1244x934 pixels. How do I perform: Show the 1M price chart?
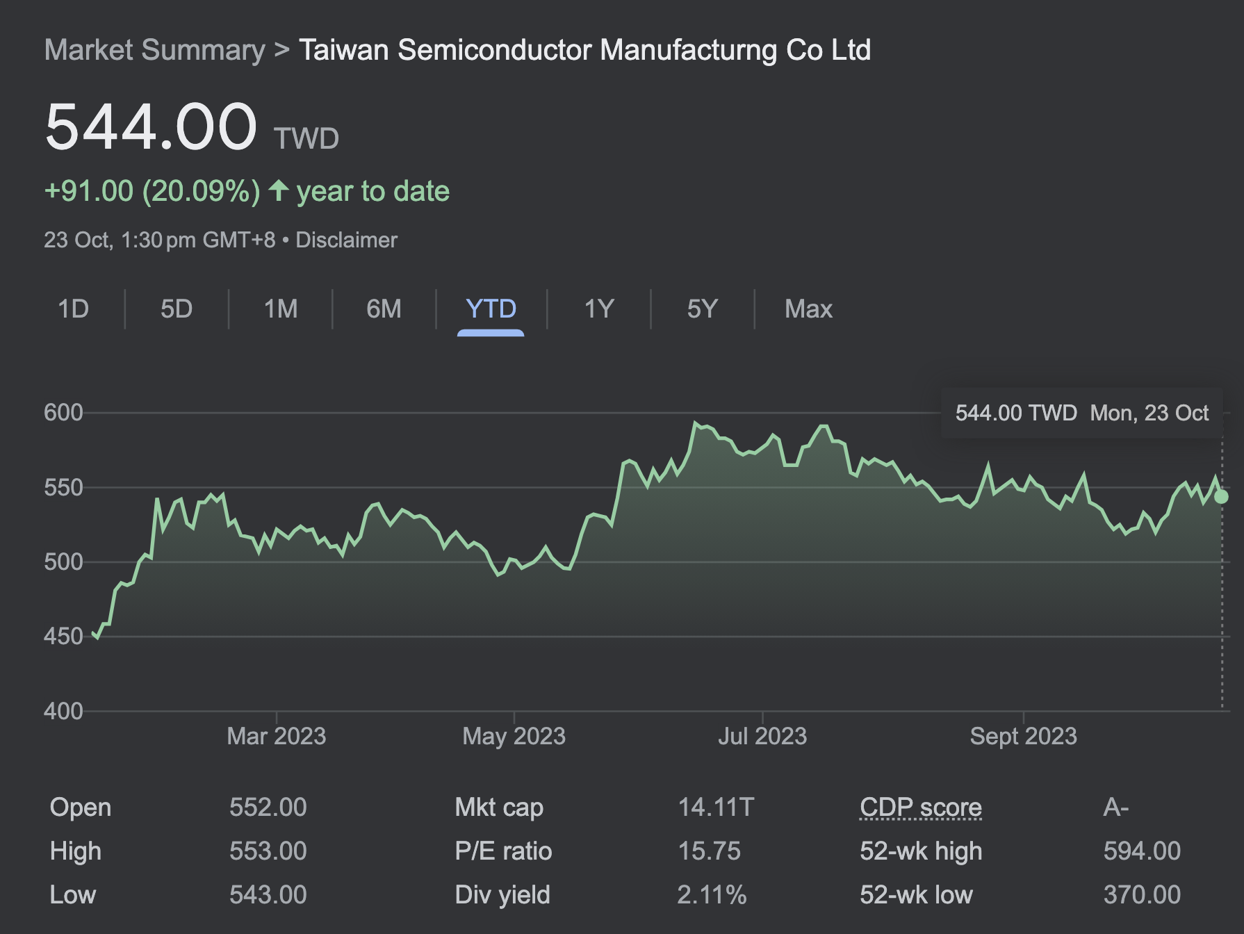[281, 309]
